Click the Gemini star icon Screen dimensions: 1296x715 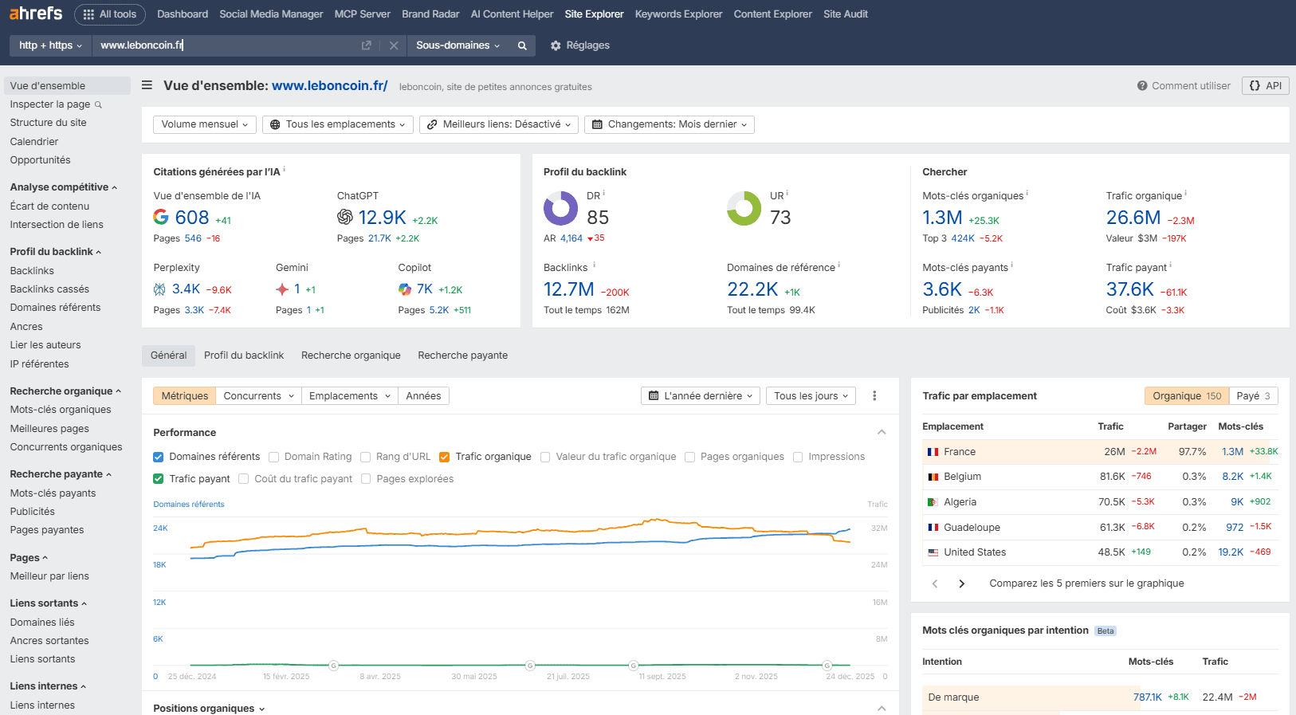tap(282, 289)
